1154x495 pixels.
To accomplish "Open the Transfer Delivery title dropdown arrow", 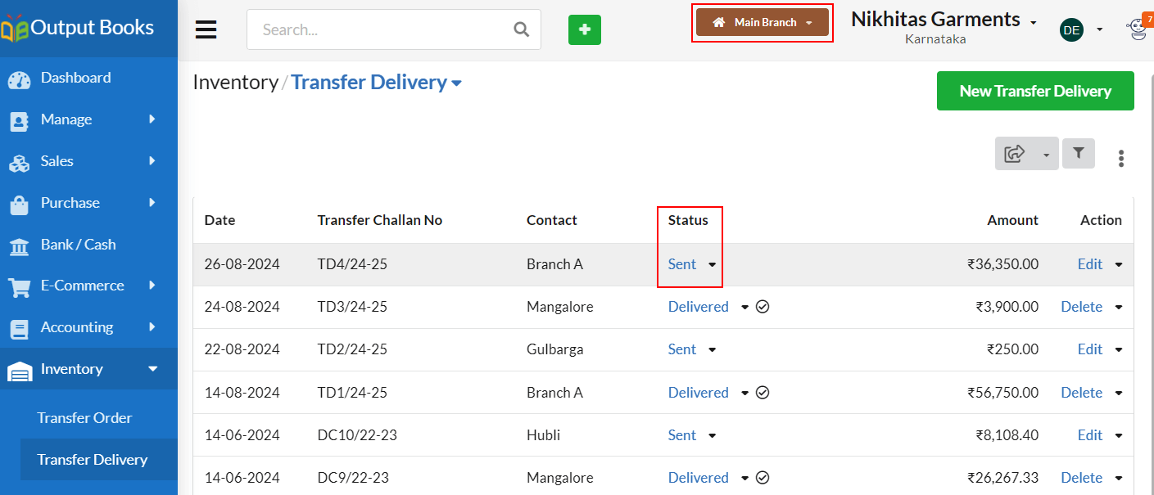I will pos(456,83).
